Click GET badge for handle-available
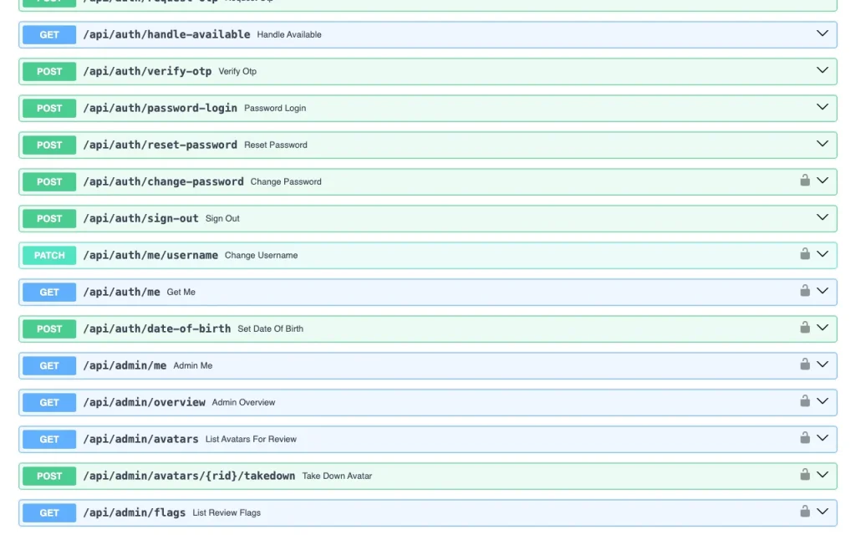856x535 pixels. (x=49, y=34)
